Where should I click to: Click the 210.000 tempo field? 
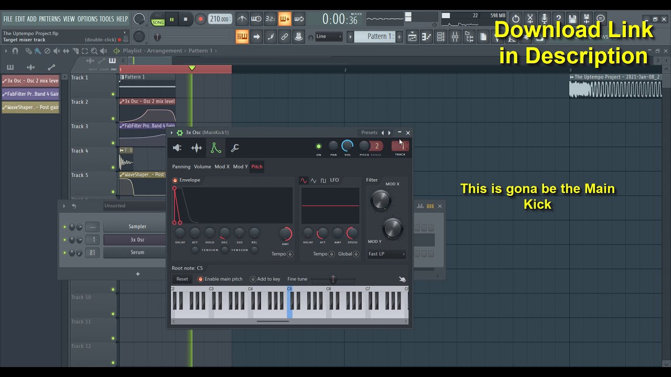(x=220, y=19)
